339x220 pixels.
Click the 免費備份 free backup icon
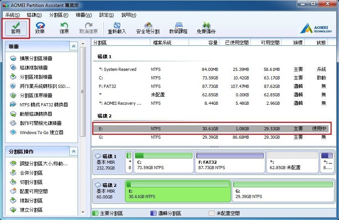tap(206, 28)
